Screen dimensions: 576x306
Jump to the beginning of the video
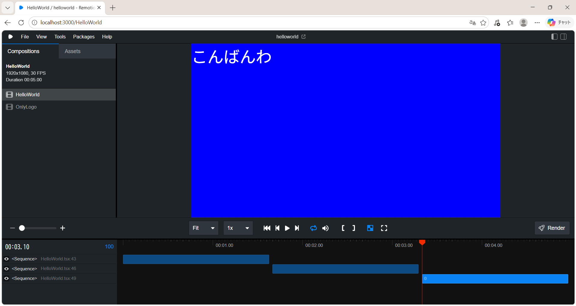click(267, 228)
